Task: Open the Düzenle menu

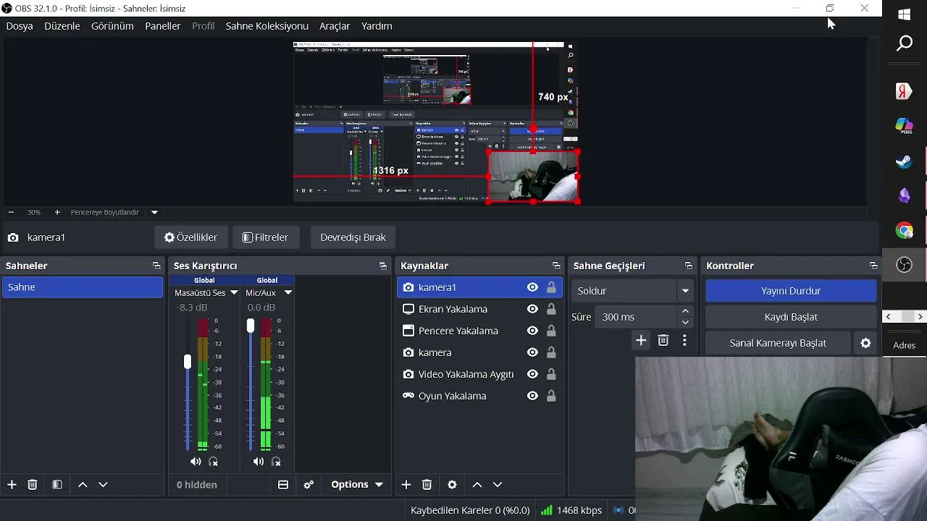Action: click(62, 26)
